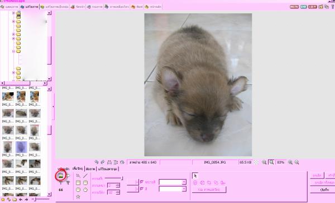Toggle the lower checkbox beside the second dropdown
335x203 pixels.
[x=142, y=189]
